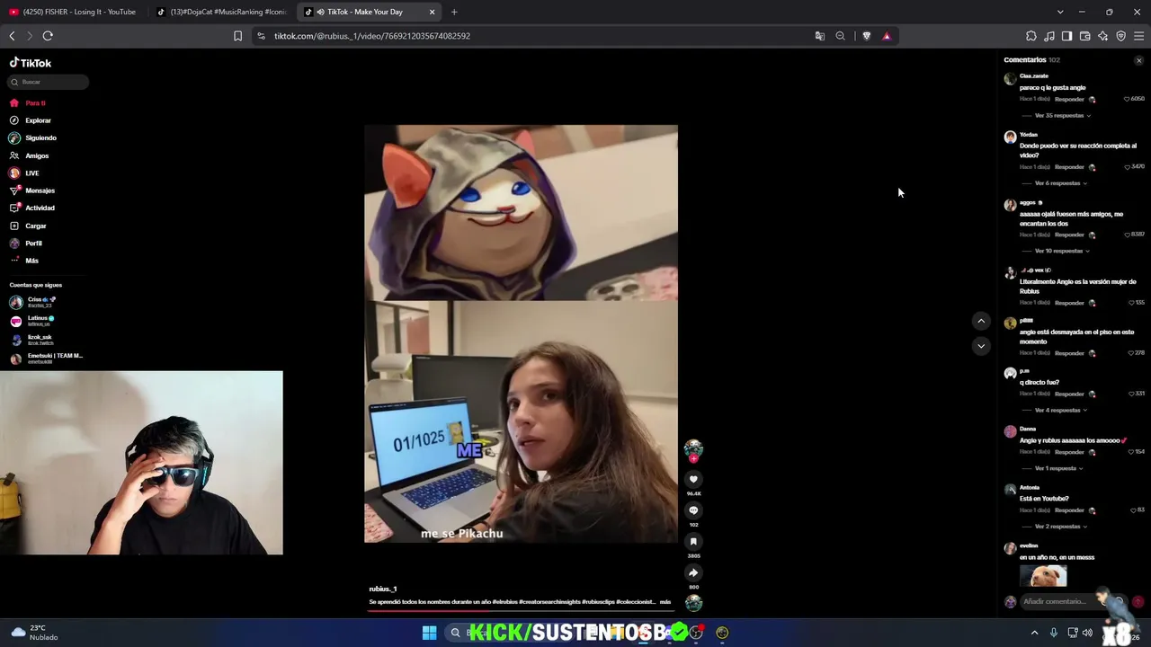The width and height of the screenshot is (1151, 647).
Task: Click the address bar URL
Action: click(372, 36)
